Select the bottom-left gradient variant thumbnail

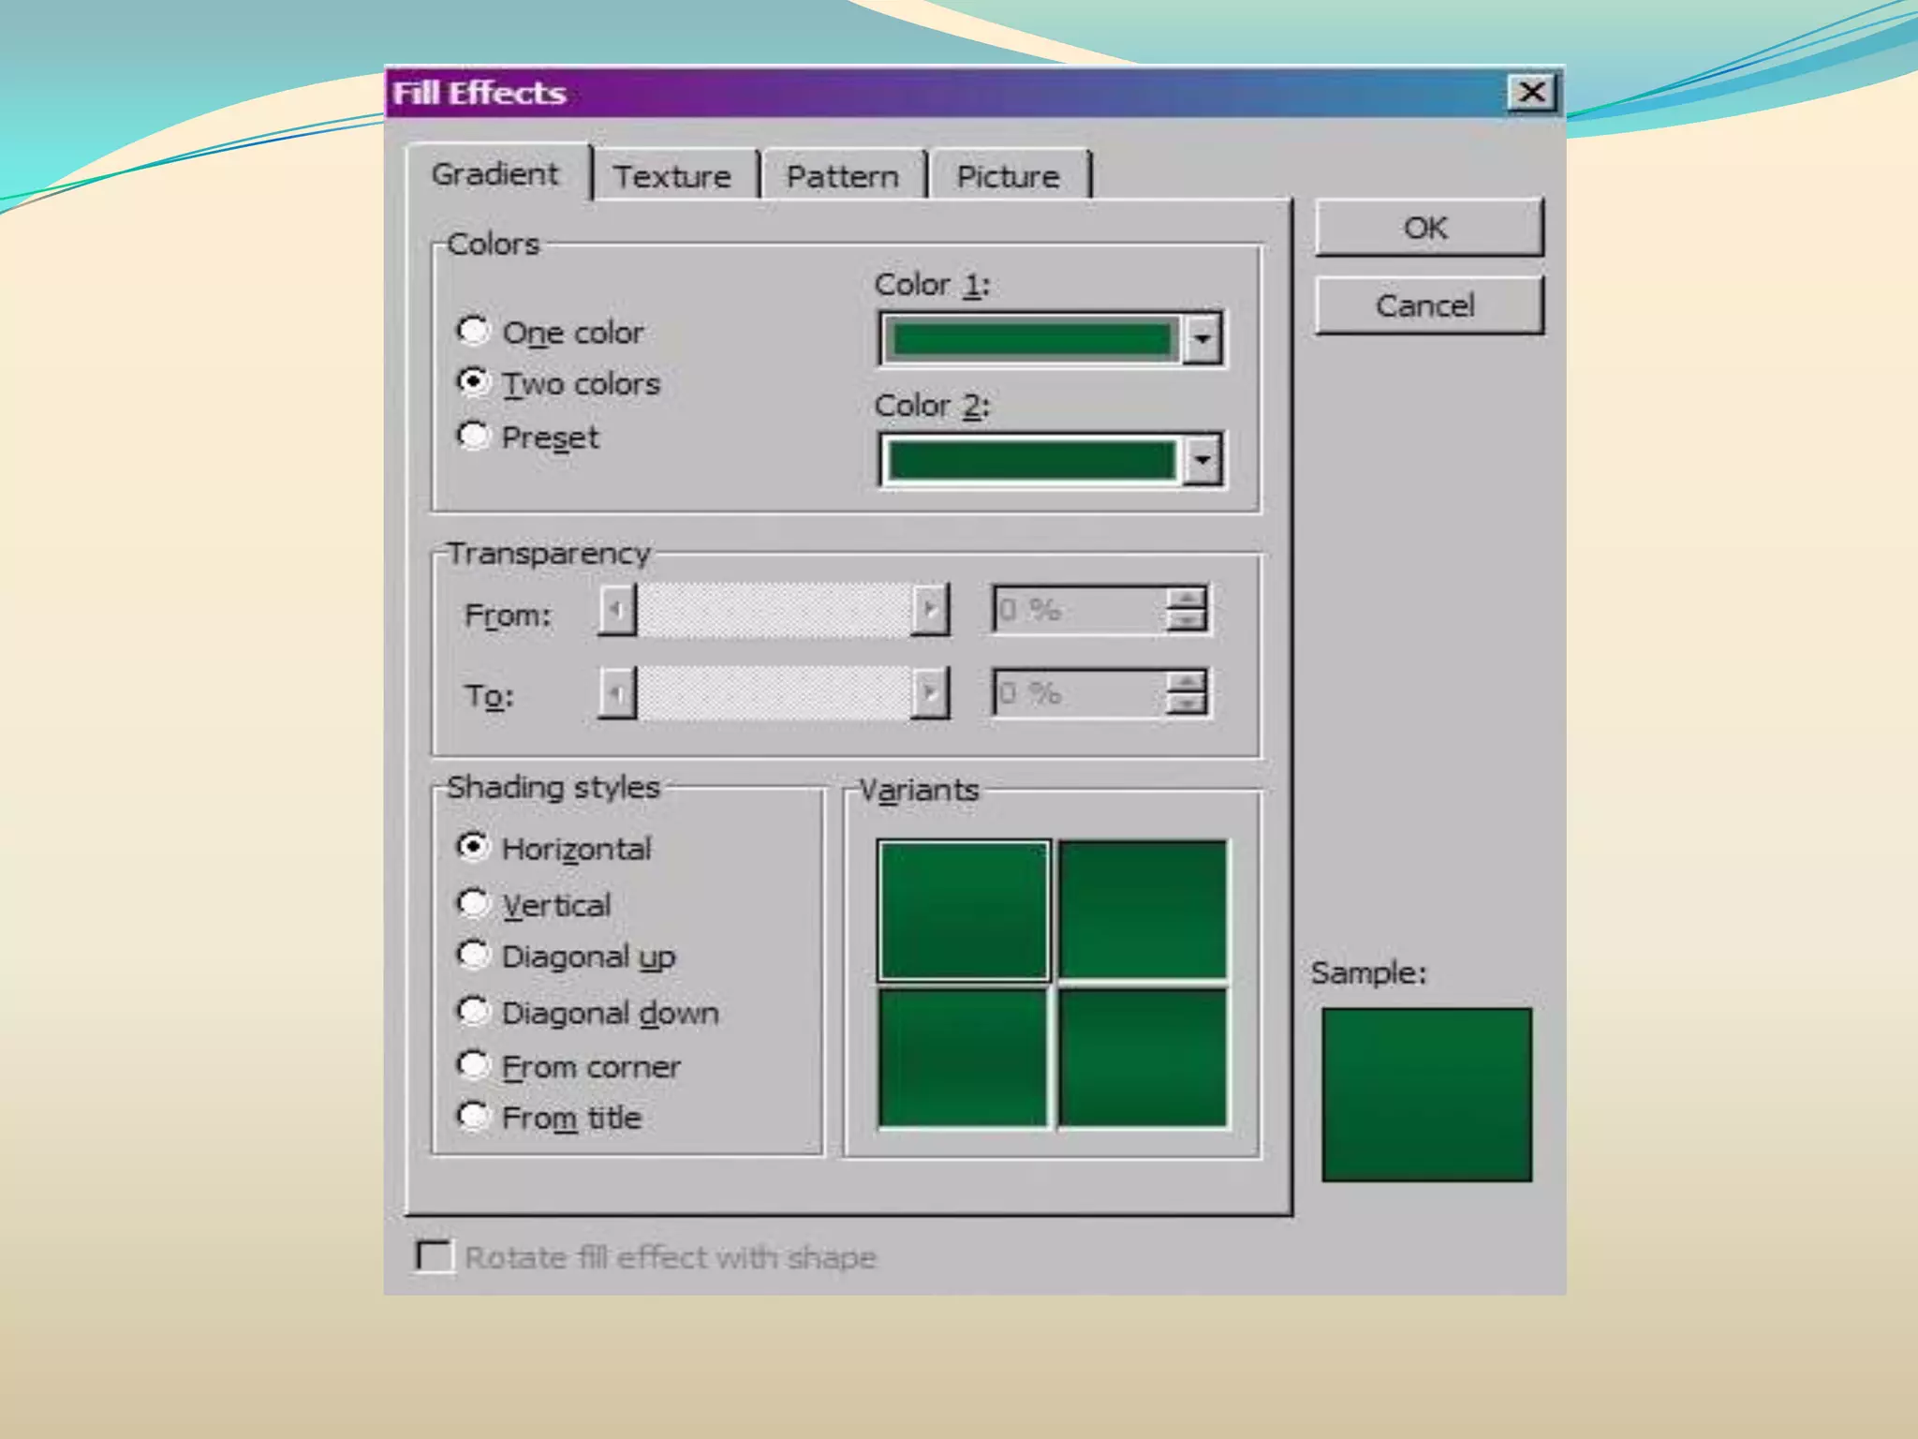point(963,1058)
